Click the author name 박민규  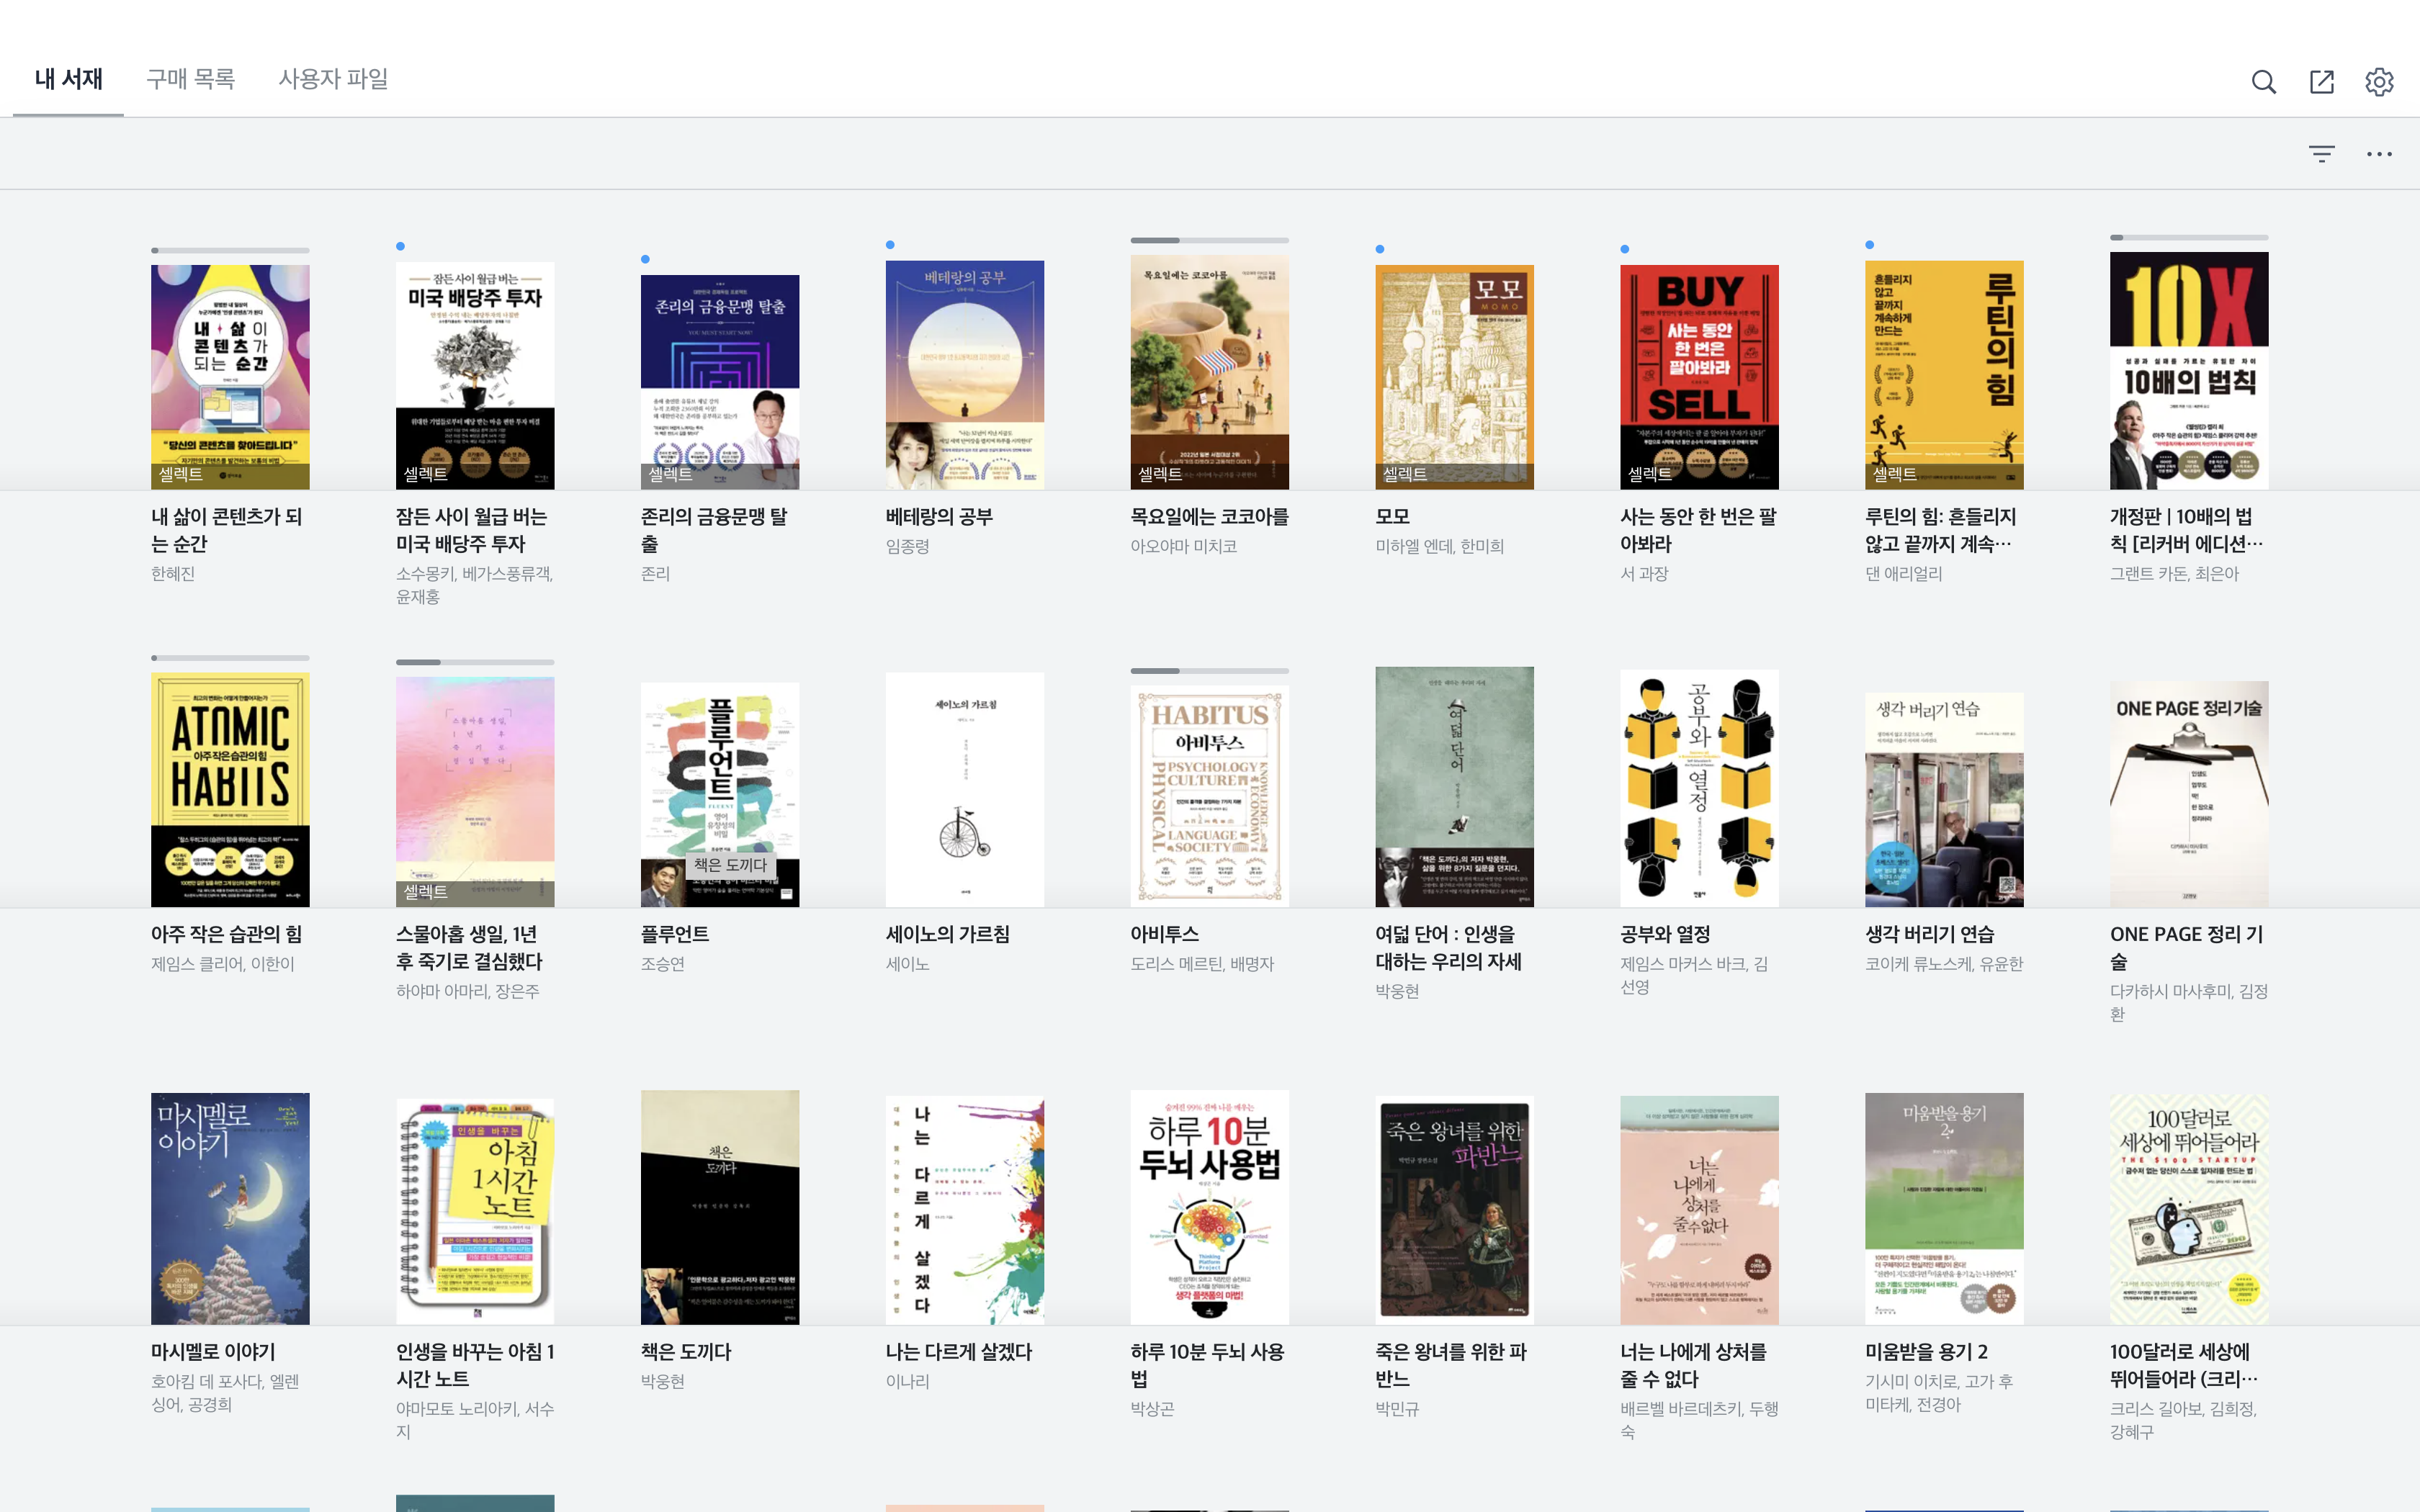click(x=1397, y=1408)
